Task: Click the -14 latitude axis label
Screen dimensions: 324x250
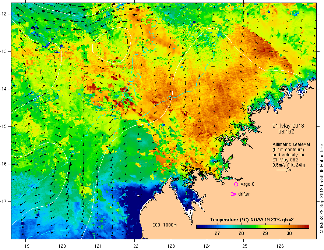Action: pyautogui.click(x=4, y=89)
